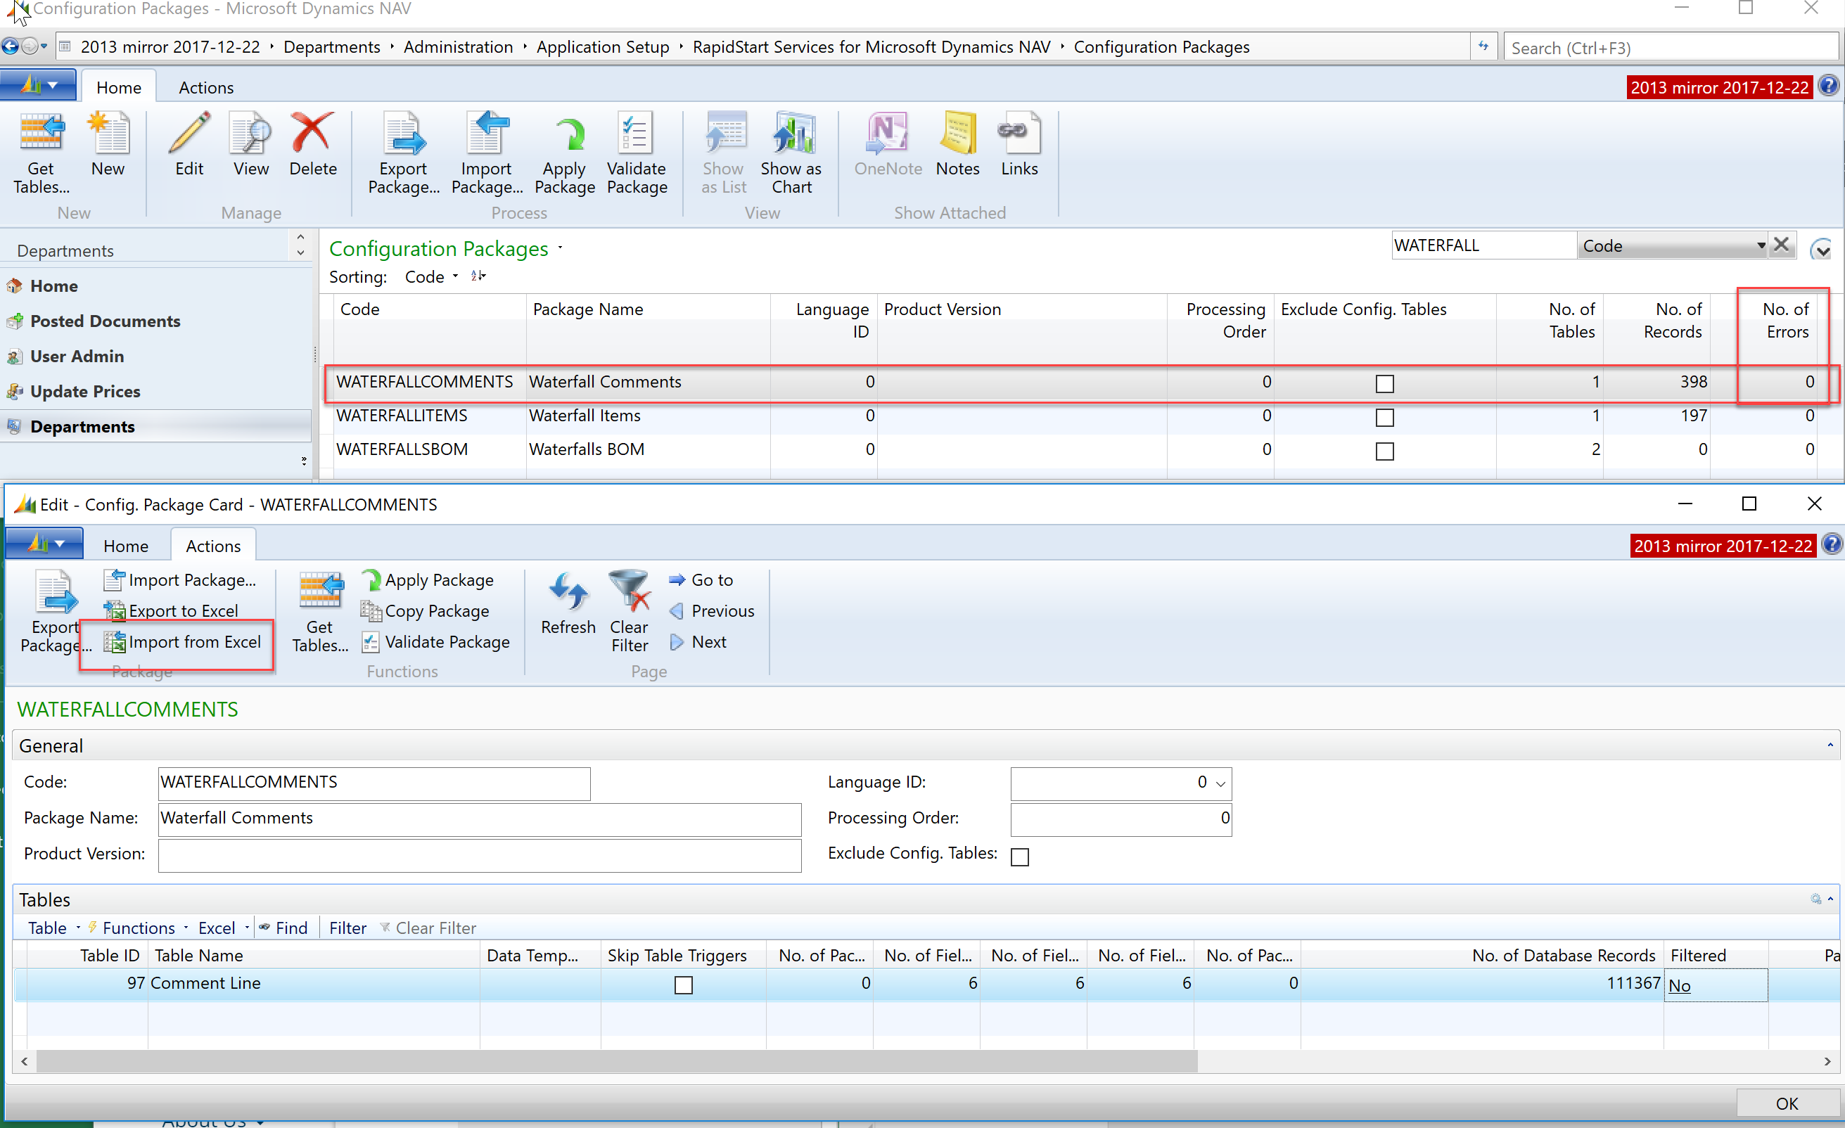Switch to Actions tab in main window
This screenshot has width=1845, height=1128.
(206, 88)
